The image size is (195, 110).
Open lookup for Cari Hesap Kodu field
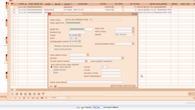click(x=88, y=55)
